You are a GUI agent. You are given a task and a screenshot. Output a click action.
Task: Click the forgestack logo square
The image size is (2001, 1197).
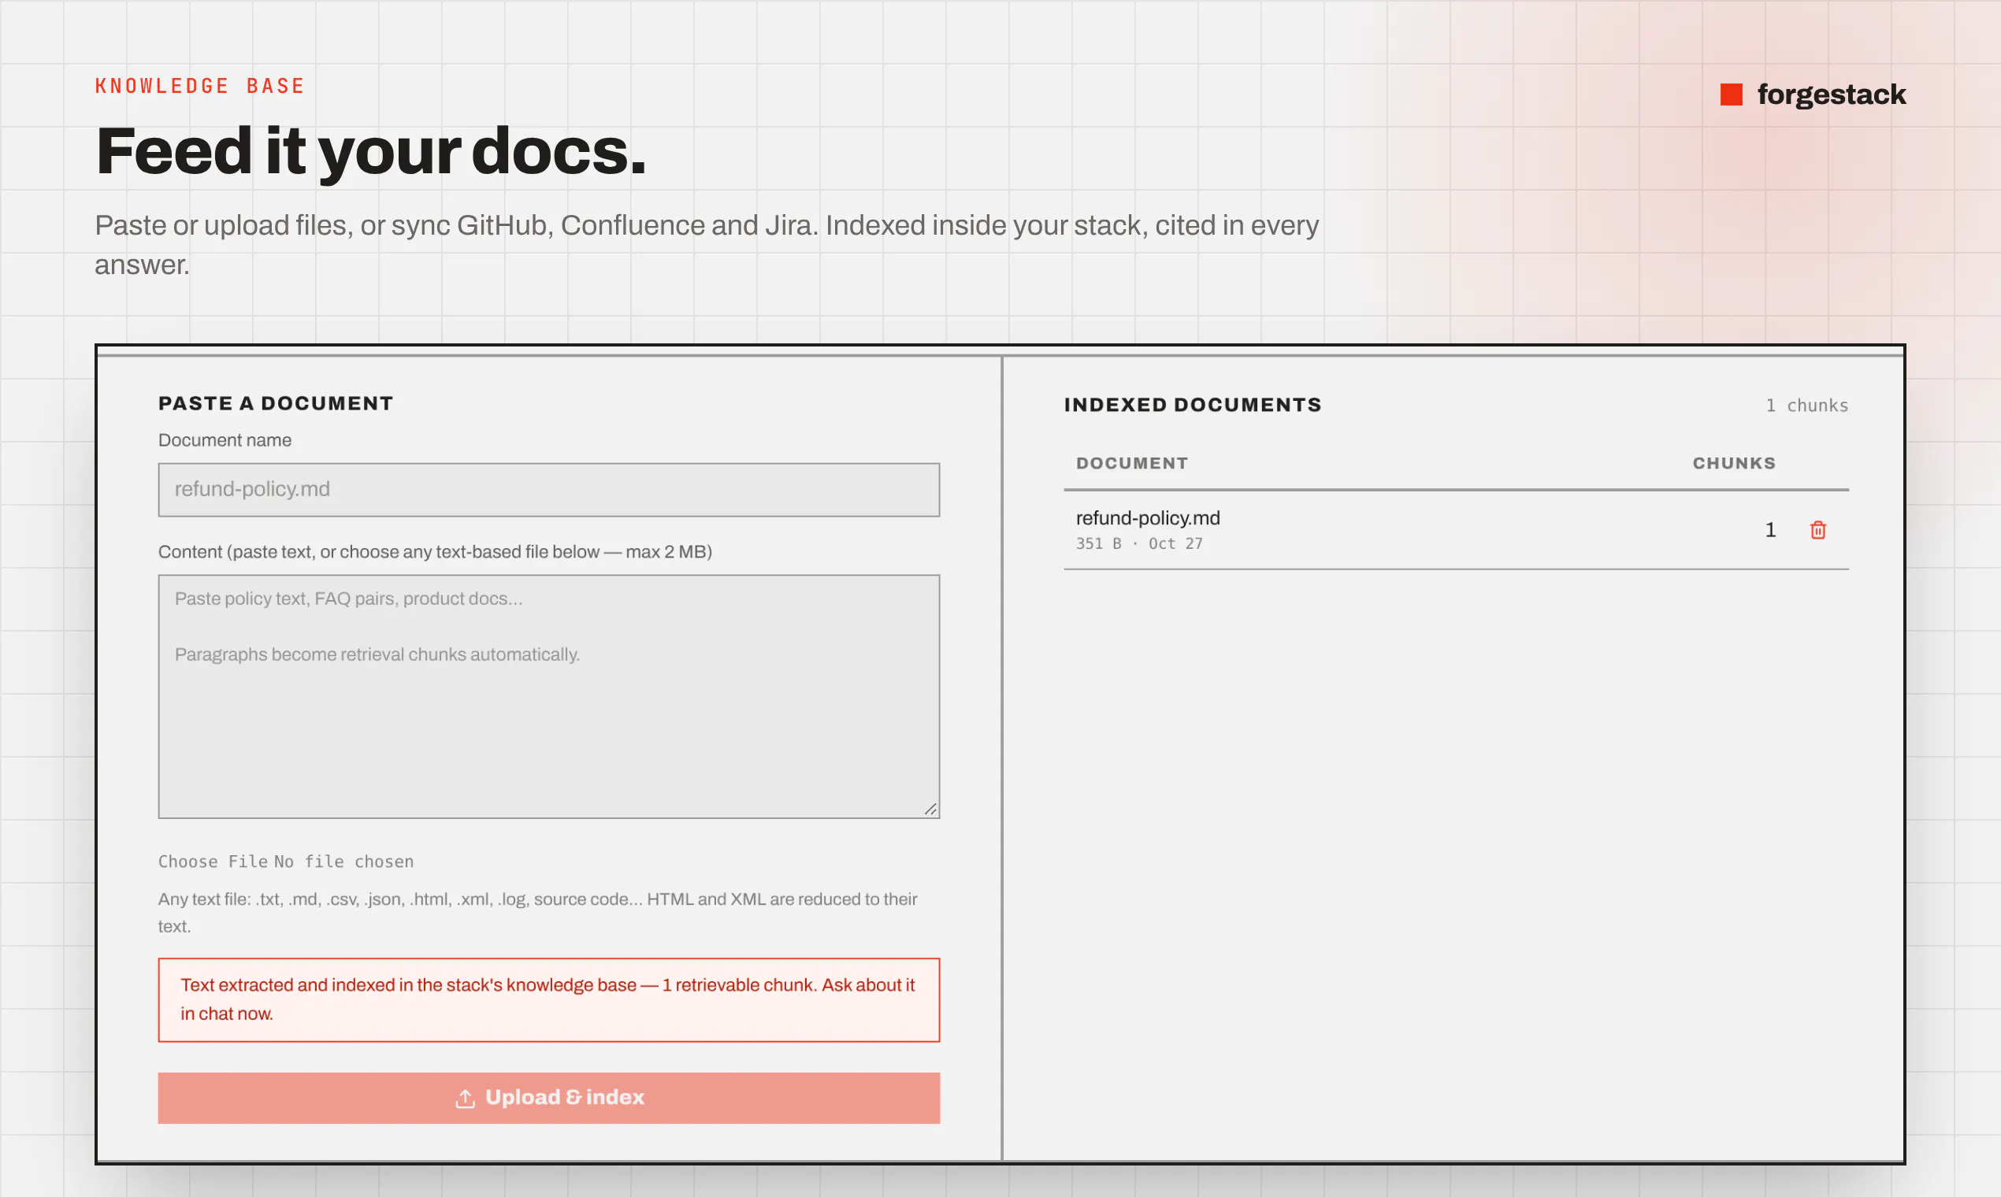(1732, 94)
